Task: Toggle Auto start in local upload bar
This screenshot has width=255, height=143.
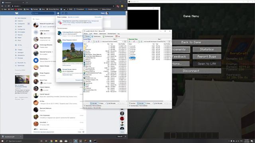Action: (x=94, y=103)
